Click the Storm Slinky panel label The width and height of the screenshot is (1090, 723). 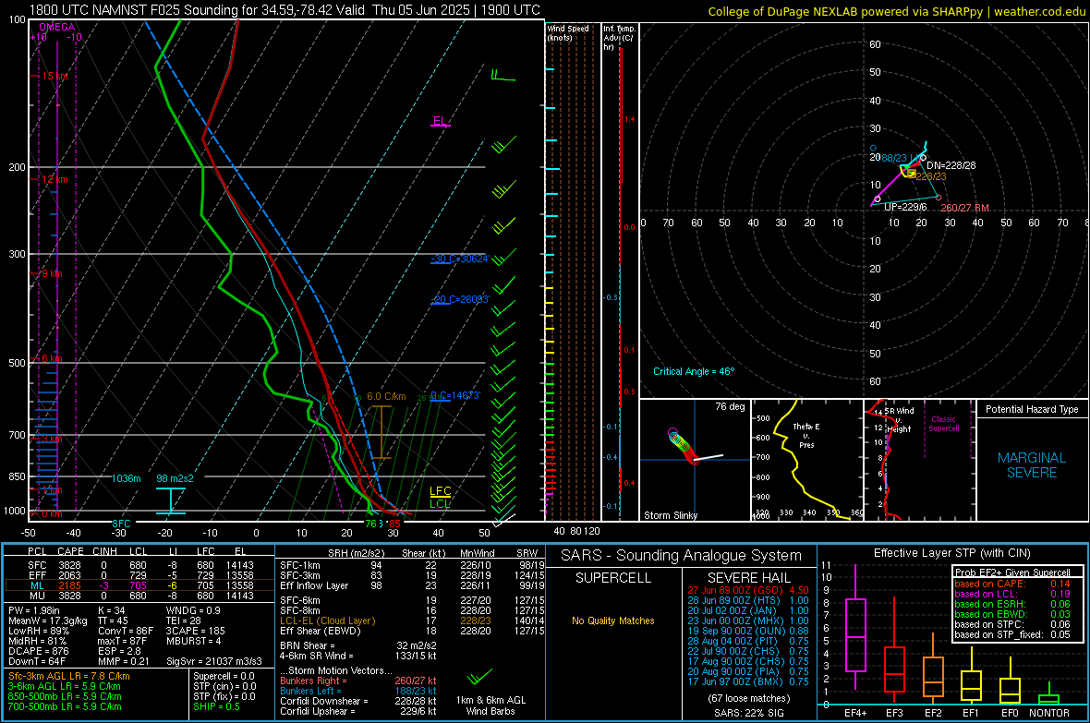(x=670, y=515)
